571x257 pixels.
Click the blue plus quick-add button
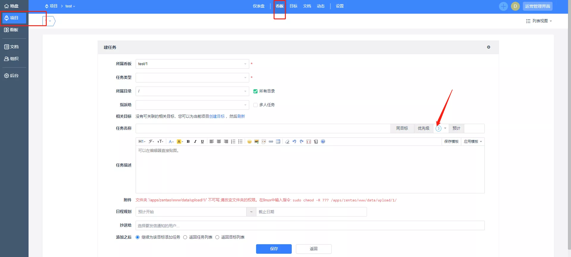(503, 6)
